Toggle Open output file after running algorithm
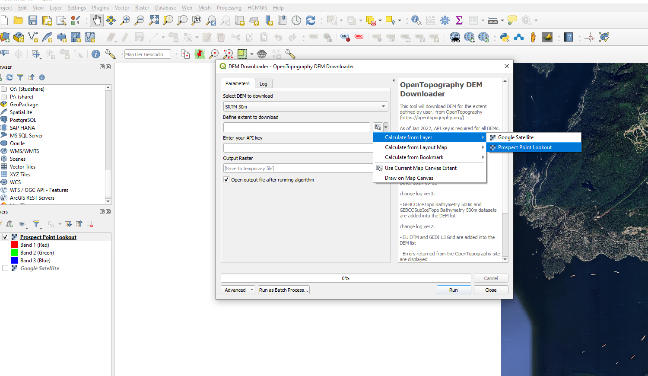Screen dimensions: 648x376 tap(226, 180)
